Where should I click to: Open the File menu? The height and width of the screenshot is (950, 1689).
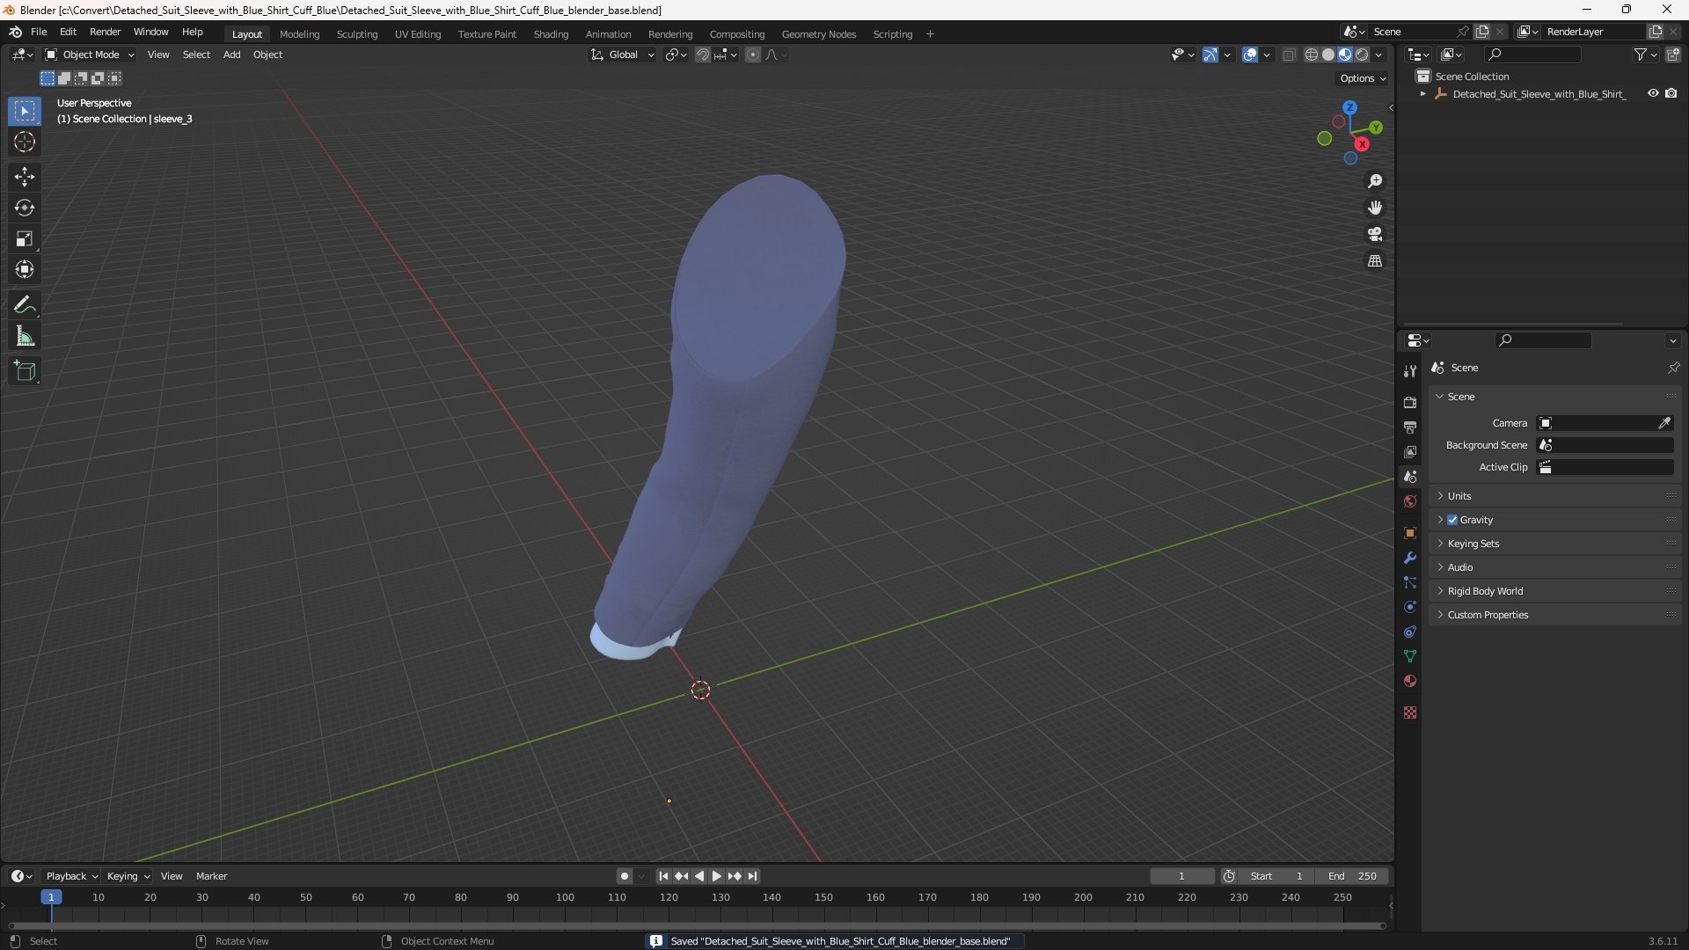(x=39, y=32)
